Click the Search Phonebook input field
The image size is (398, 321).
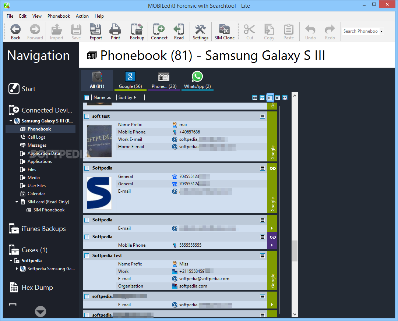coord(360,31)
